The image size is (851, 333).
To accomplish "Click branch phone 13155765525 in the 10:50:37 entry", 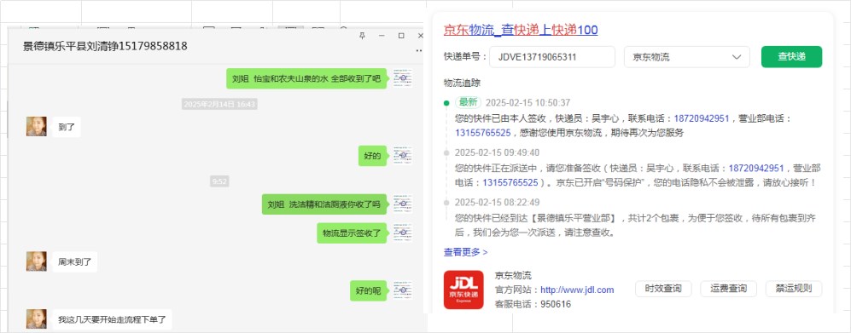I will coord(483,133).
